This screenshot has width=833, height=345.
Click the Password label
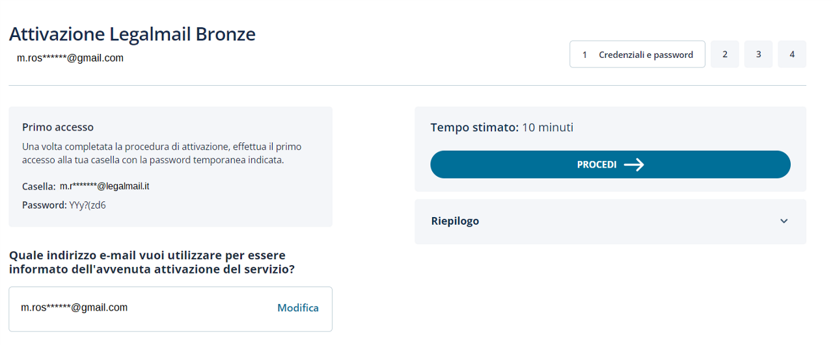point(44,205)
